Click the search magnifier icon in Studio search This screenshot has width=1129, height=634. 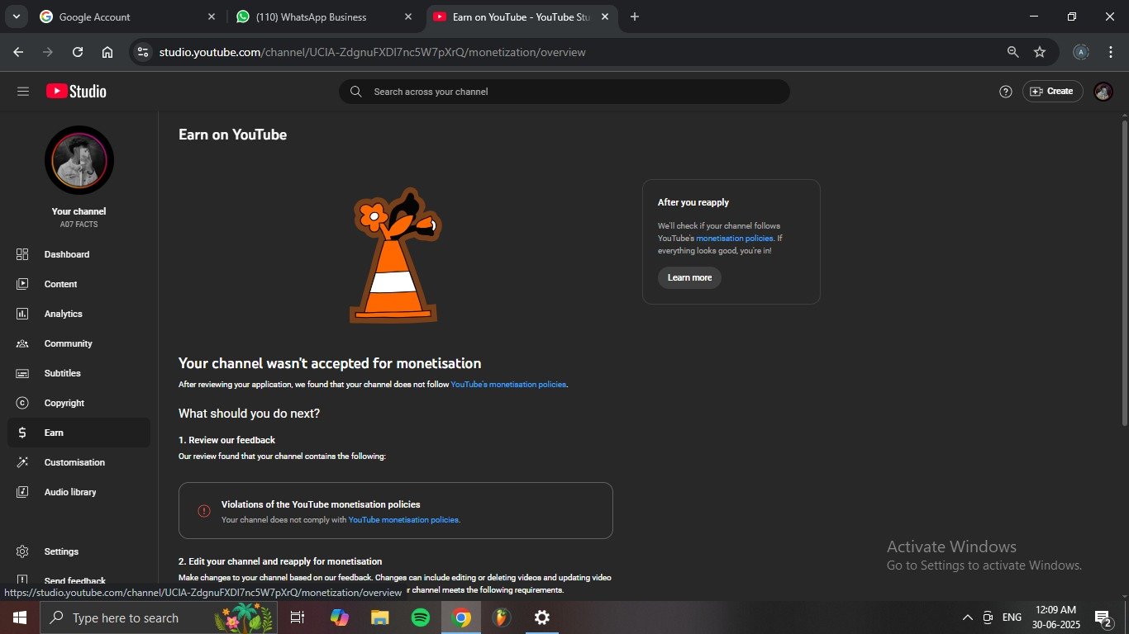point(355,92)
